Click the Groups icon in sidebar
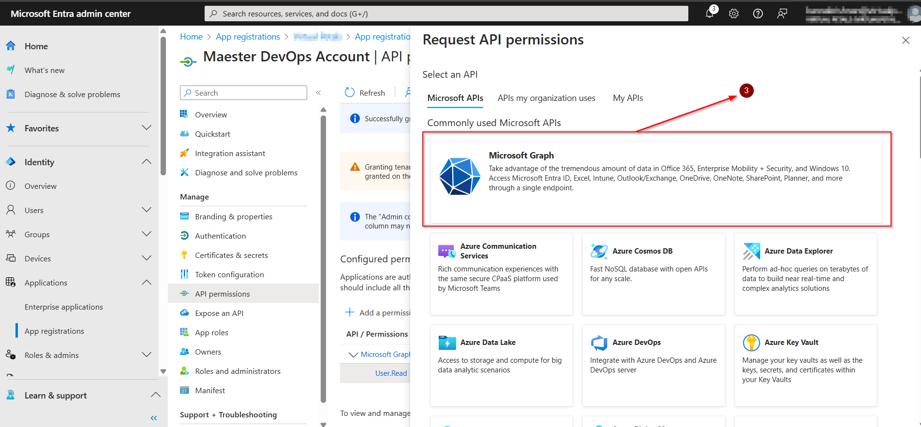This screenshot has height=427, width=921. point(11,234)
